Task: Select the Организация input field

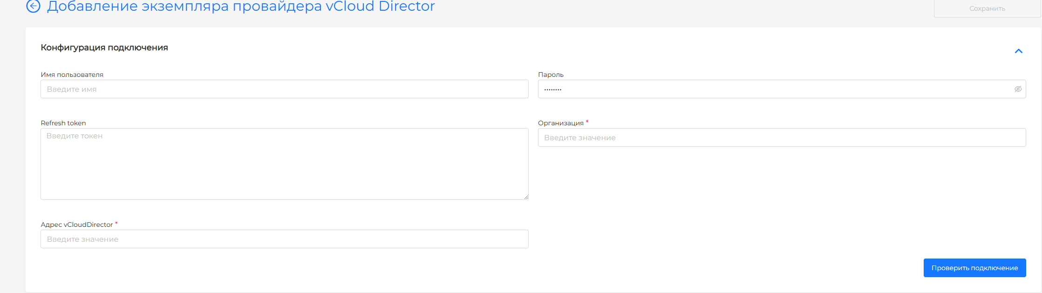Action: (x=782, y=137)
